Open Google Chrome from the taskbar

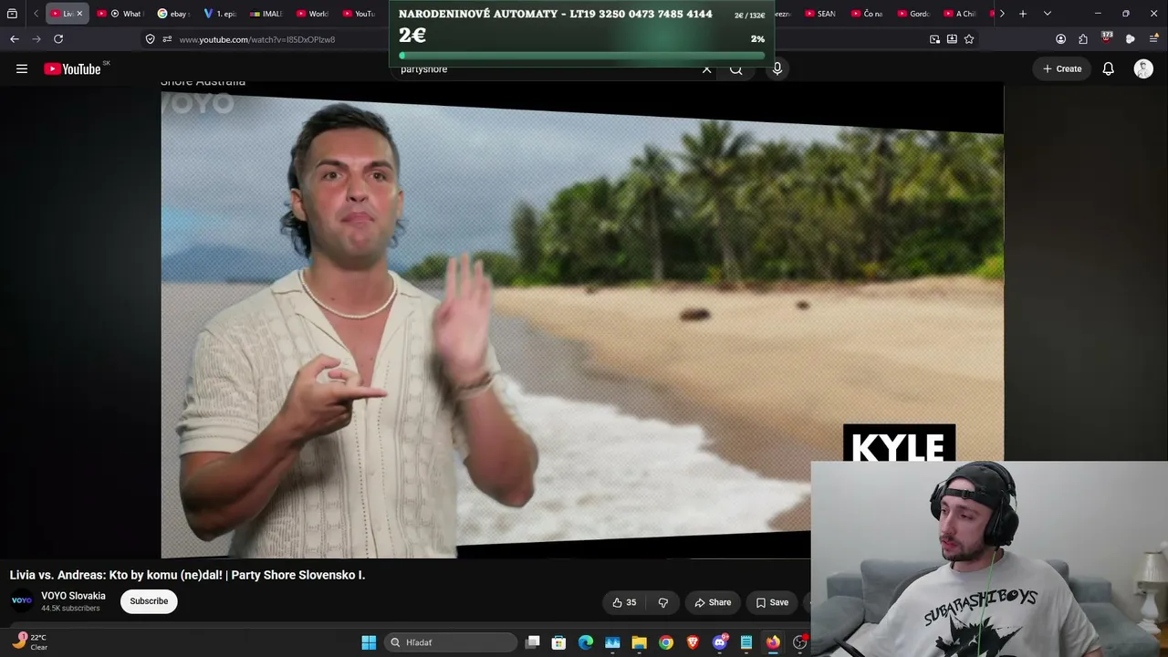pos(666,642)
